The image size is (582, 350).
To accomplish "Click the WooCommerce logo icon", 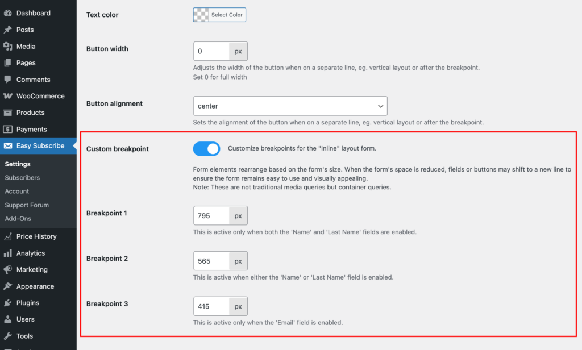I will click(8, 96).
